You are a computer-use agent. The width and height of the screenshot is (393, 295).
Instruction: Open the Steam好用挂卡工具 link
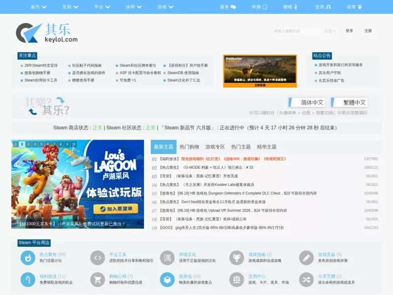coord(41,80)
